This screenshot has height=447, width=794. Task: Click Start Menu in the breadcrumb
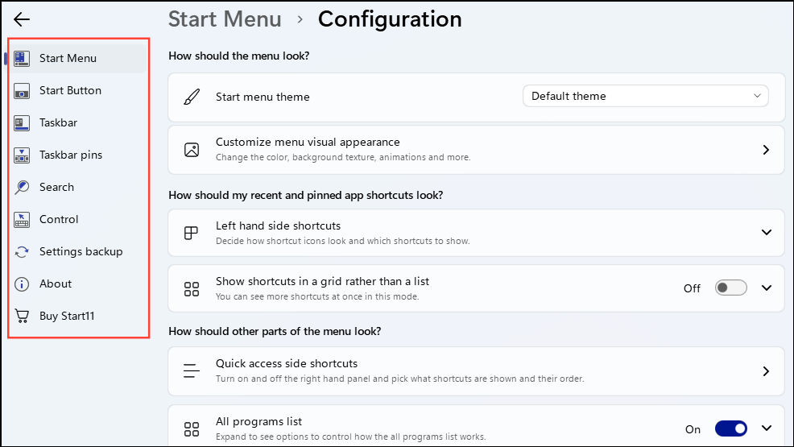pos(225,19)
